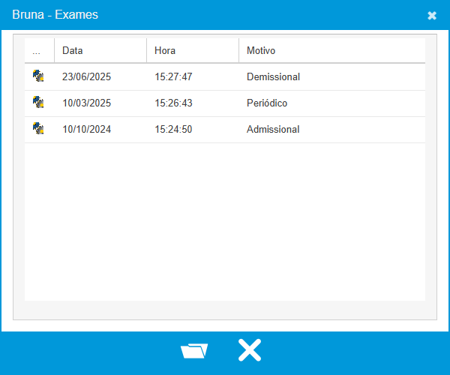
Task: Click the exam icon in the Demissional row
Action: coord(38,76)
